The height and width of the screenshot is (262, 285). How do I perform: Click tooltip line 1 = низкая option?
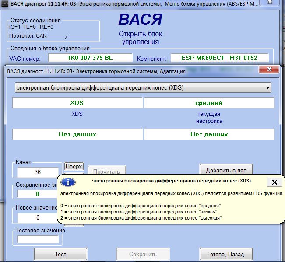139,212
